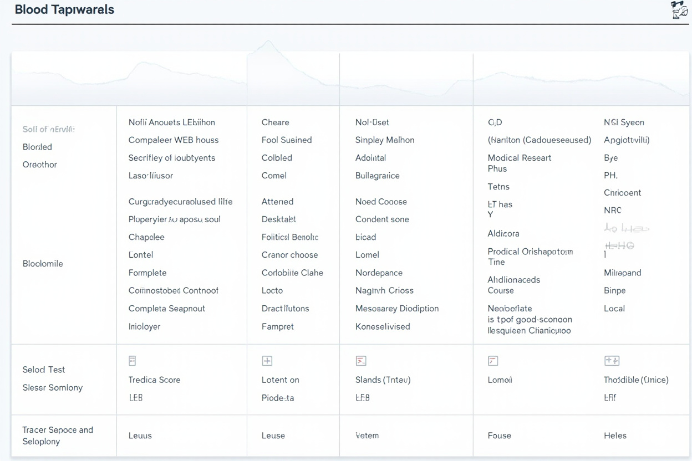Open the Modical Researt Phus item
The width and height of the screenshot is (692, 461).
(520, 163)
